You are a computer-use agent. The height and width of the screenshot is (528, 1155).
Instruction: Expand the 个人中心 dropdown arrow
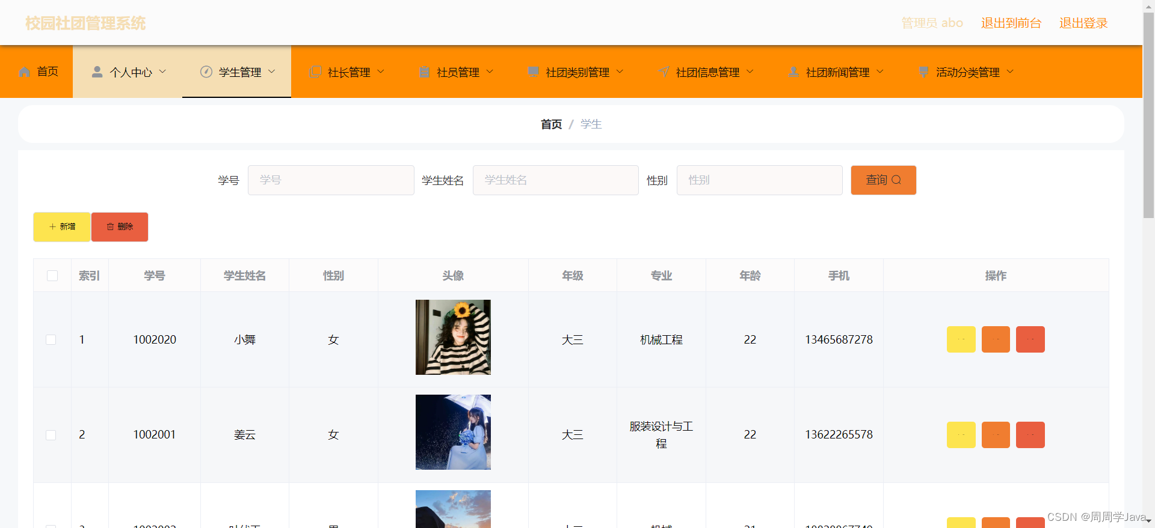click(x=162, y=72)
